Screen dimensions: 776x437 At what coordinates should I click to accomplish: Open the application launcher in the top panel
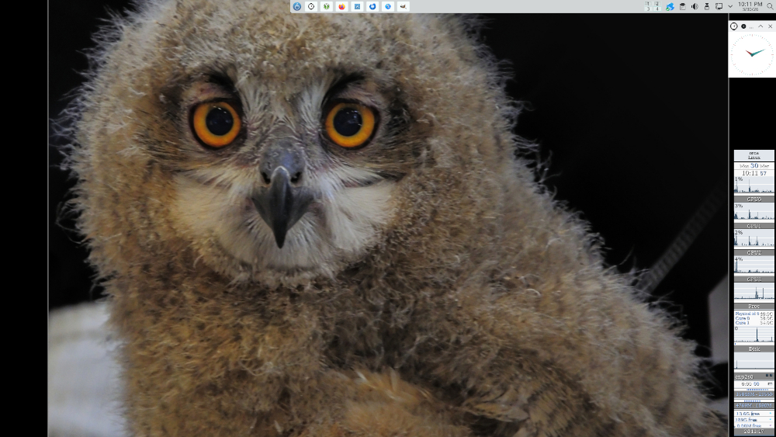296,6
